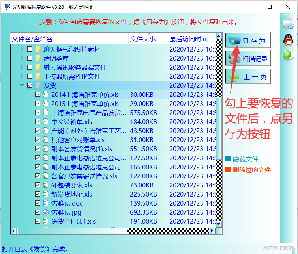298x254 pixels.
Task: Sort by the 文件大小 column header
Action: [x=148, y=39]
